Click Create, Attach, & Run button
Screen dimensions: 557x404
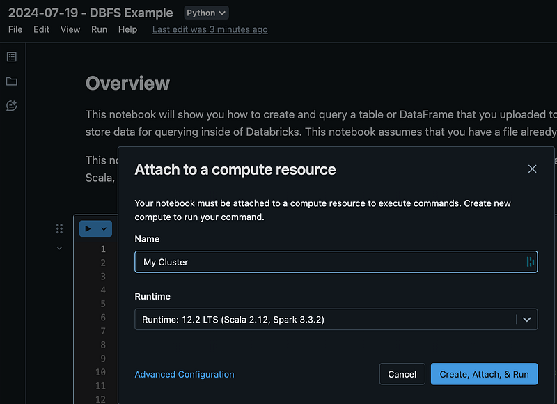(484, 374)
